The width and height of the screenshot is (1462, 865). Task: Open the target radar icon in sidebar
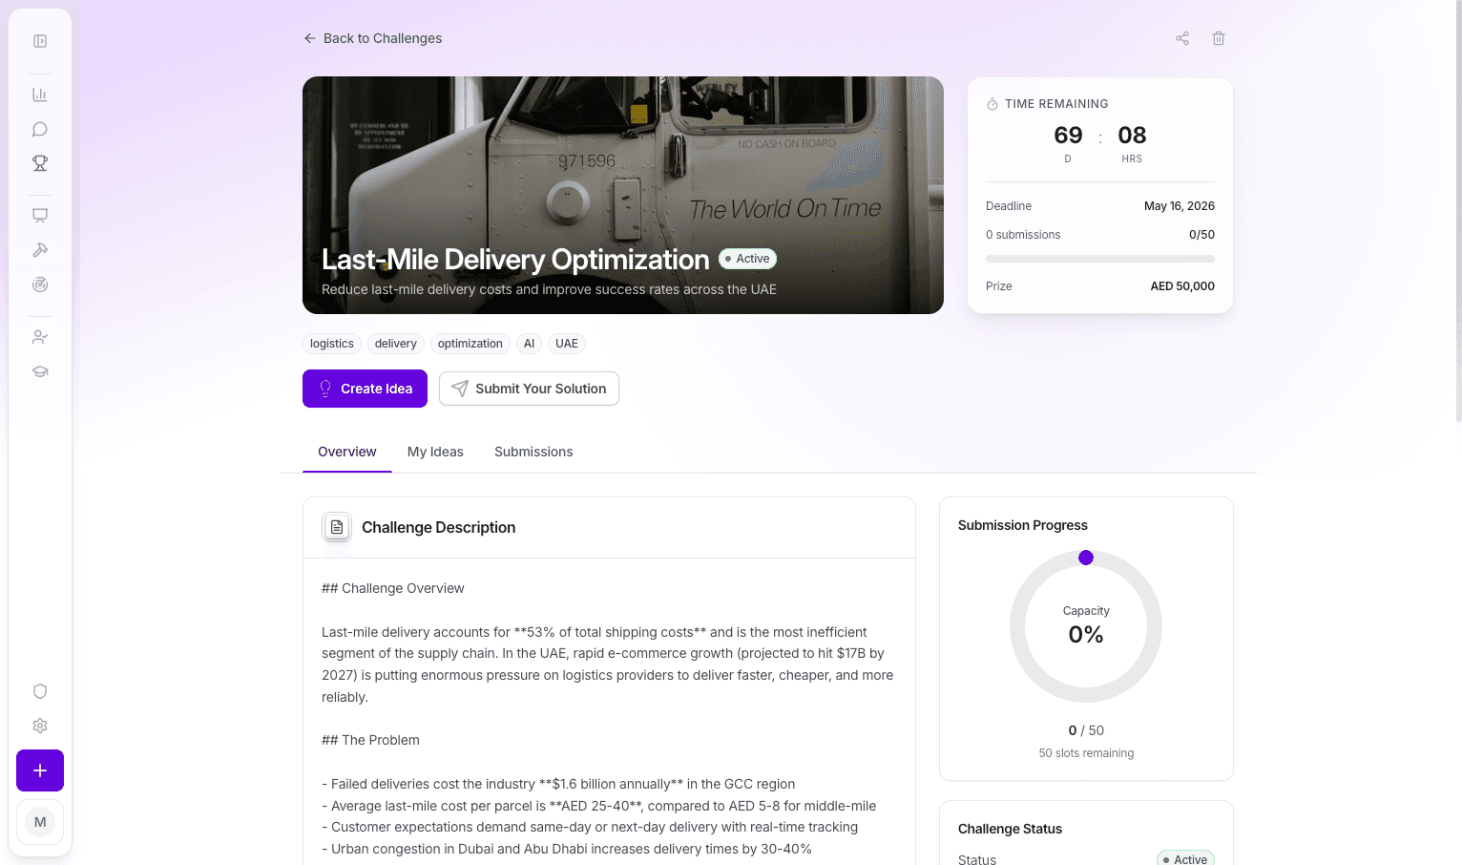[40, 285]
